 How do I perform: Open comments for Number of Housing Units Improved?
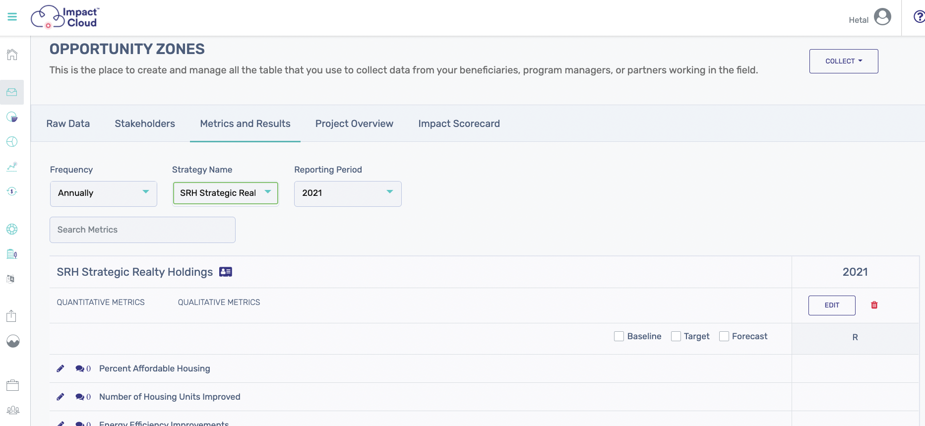pyautogui.click(x=83, y=397)
